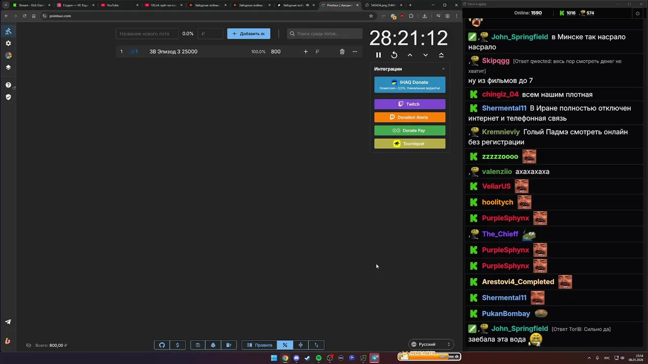Click the clear all lots trash icon
This screenshot has width=648, height=364.
point(229,345)
